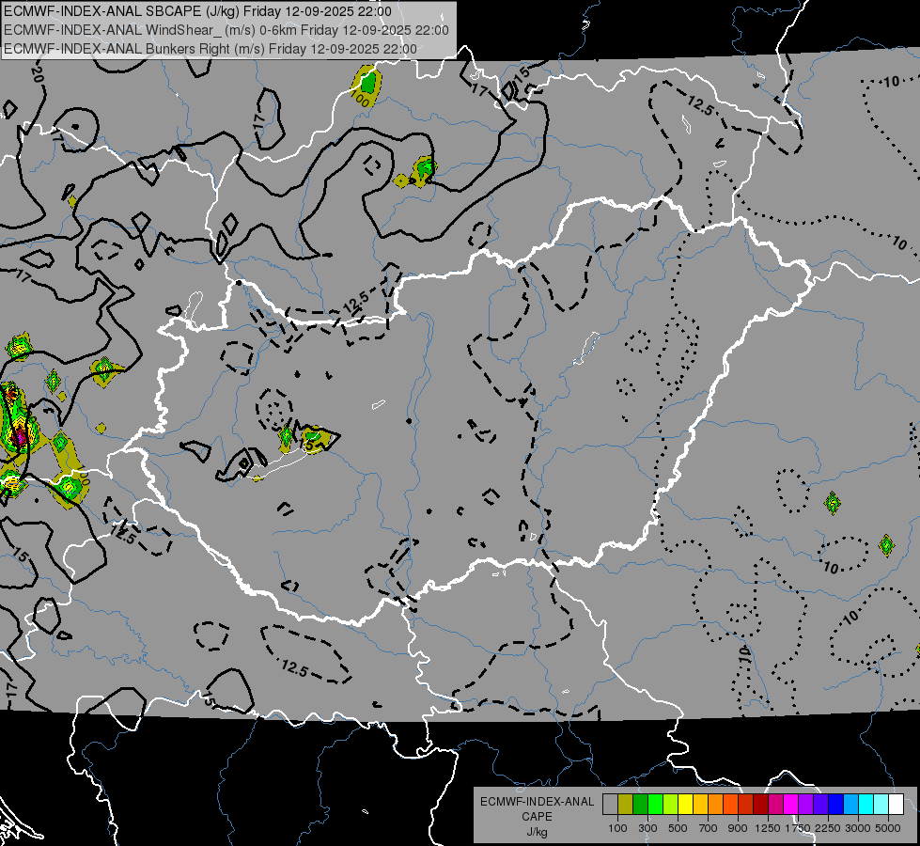Screen dimensions: 920x846
Task: Select the white legend swatch at end
Action: pyautogui.click(x=896, y=804)
